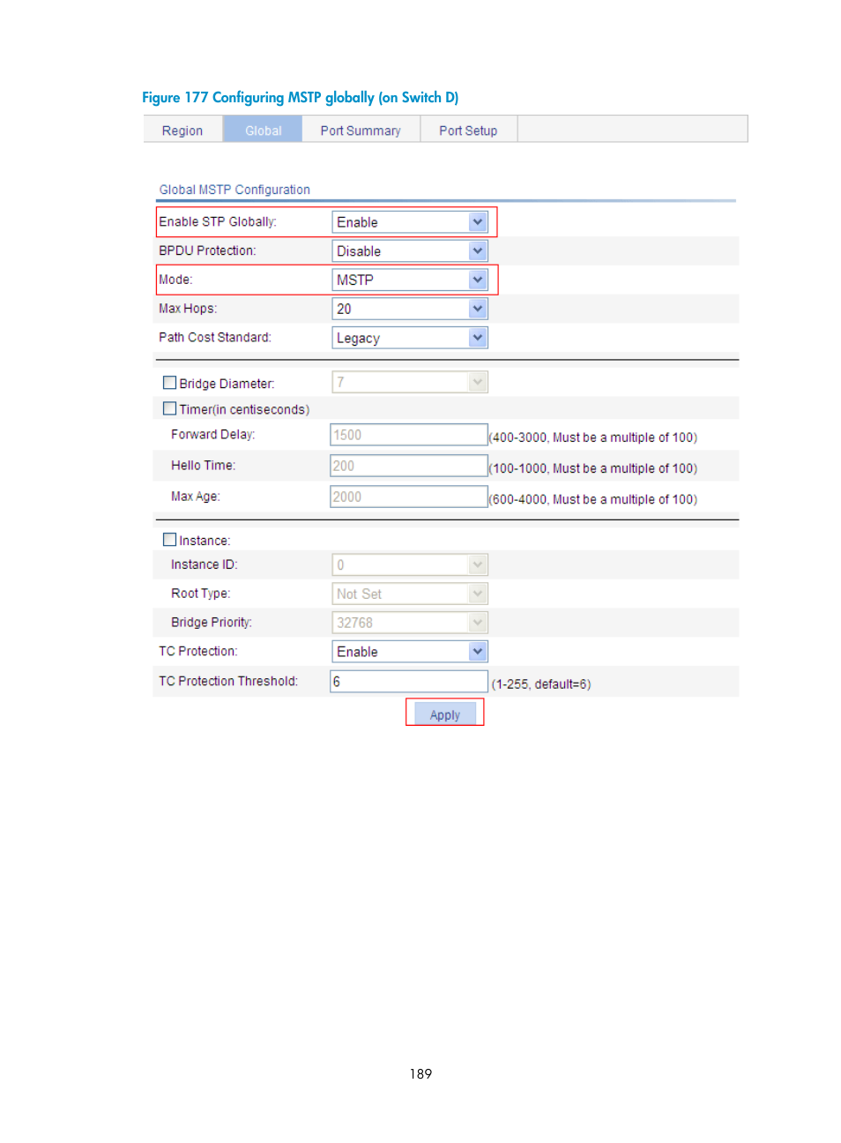Open the BPDU Protection dropdown
The image size is (841, 1143).
pyautogui.click(x=410, y=251)
